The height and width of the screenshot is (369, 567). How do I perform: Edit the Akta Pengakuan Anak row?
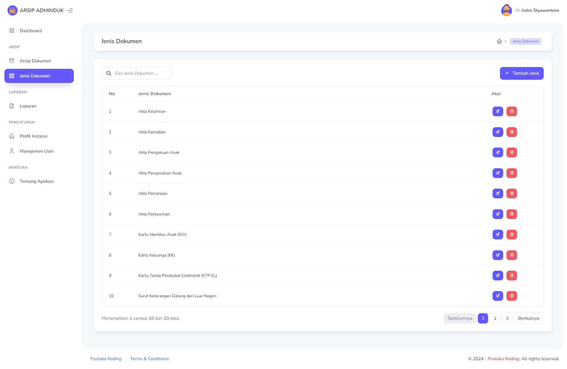498,152
